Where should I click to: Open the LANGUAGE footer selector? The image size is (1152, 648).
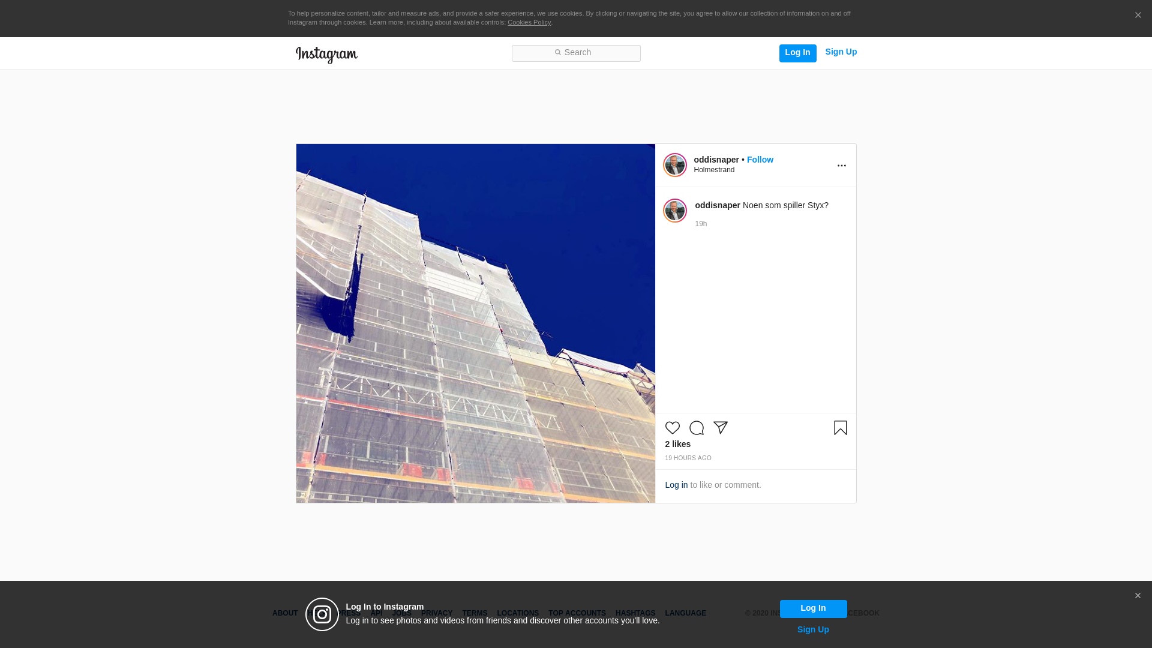pyautogui.click(x=685, y=613)
